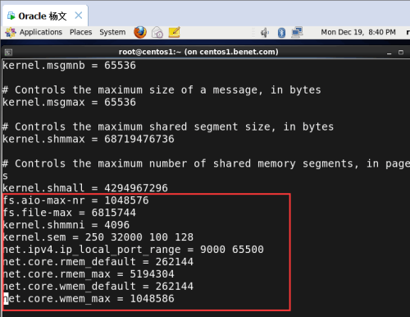Screen dimensions: 410x317
Task: Click the net.ipv4.ip_local_port_range line
Action: coord(133,250)
